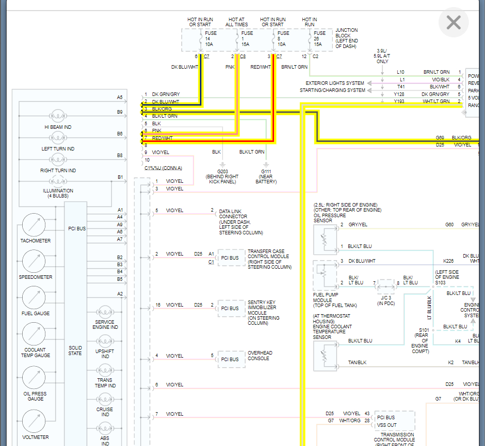
Task: Close the wiring diagram image viewer
Action: pos(453,23)
